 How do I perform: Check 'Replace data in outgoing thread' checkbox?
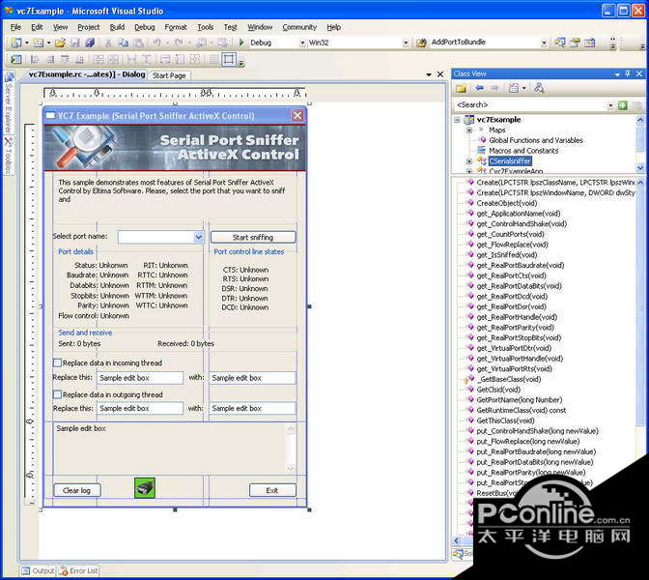coord(58,394)
